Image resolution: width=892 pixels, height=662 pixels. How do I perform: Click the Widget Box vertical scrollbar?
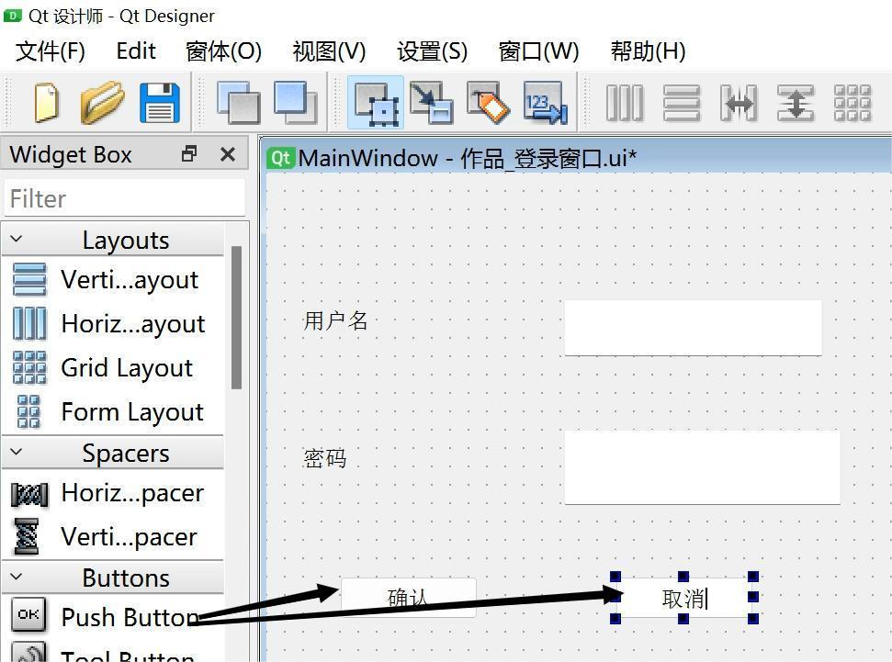tap(237, 318)
